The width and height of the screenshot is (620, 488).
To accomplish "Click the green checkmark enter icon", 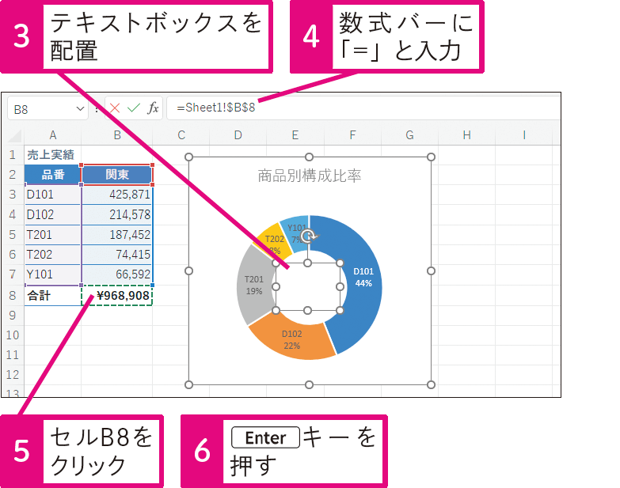I will point(134,108).
